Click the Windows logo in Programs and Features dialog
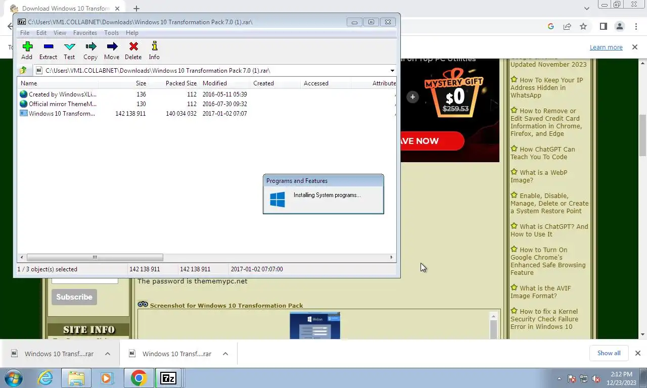 coord(277,199)
